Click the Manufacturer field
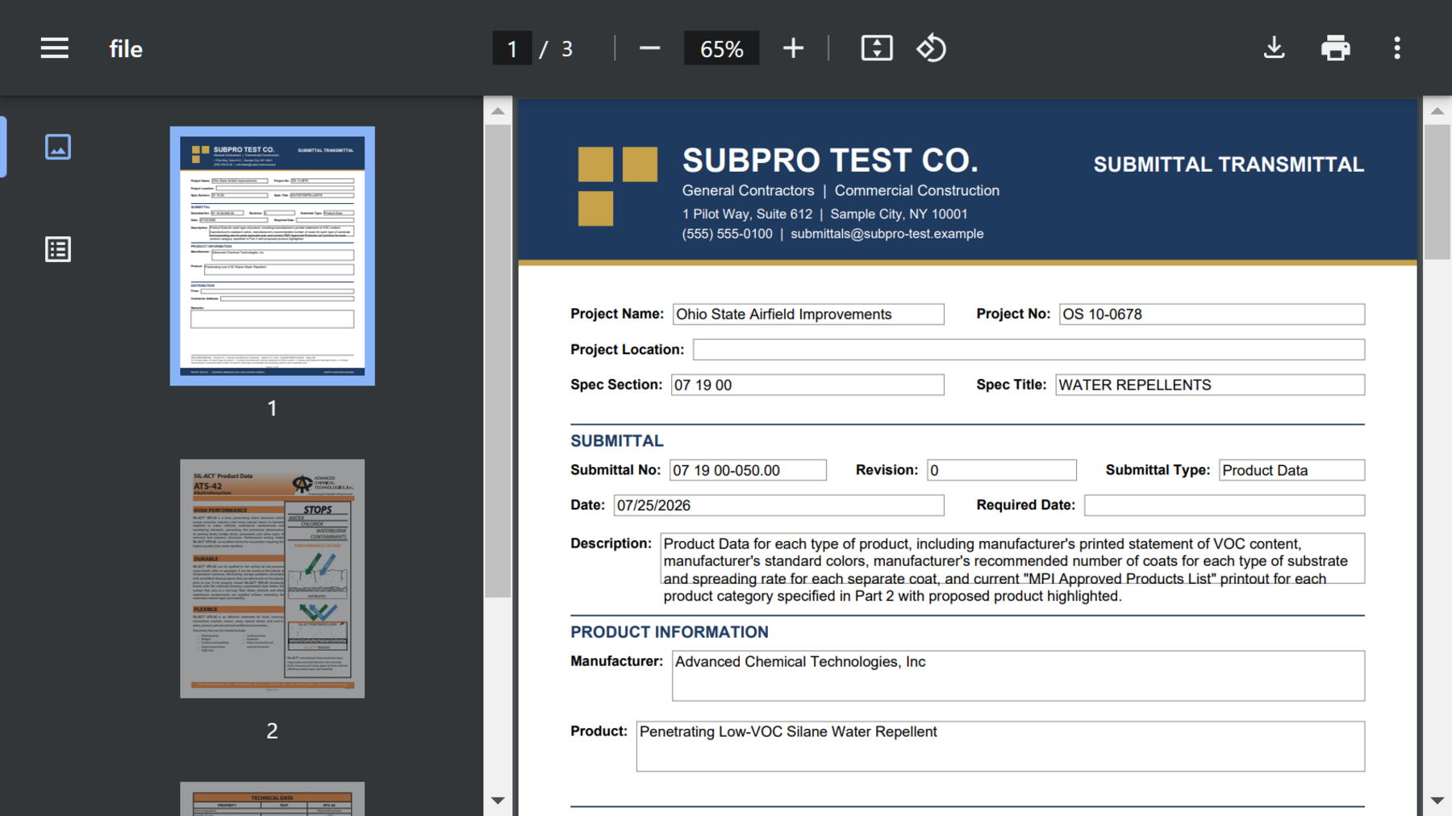 point(1018,676)
